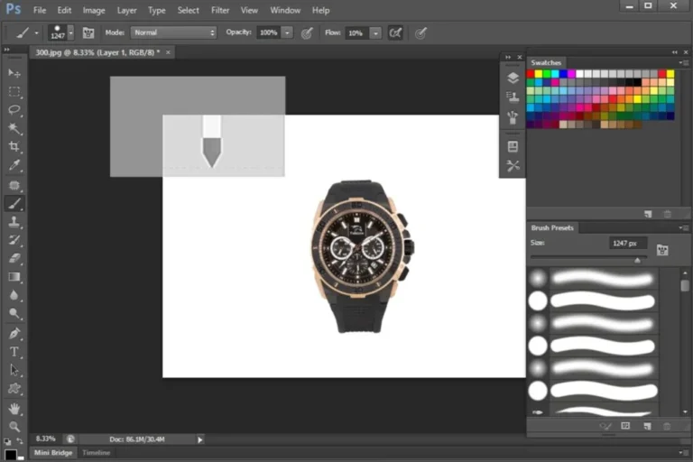Enable airbrush-style build-up
The image size is (693, 462).
[x=395, y=32]
